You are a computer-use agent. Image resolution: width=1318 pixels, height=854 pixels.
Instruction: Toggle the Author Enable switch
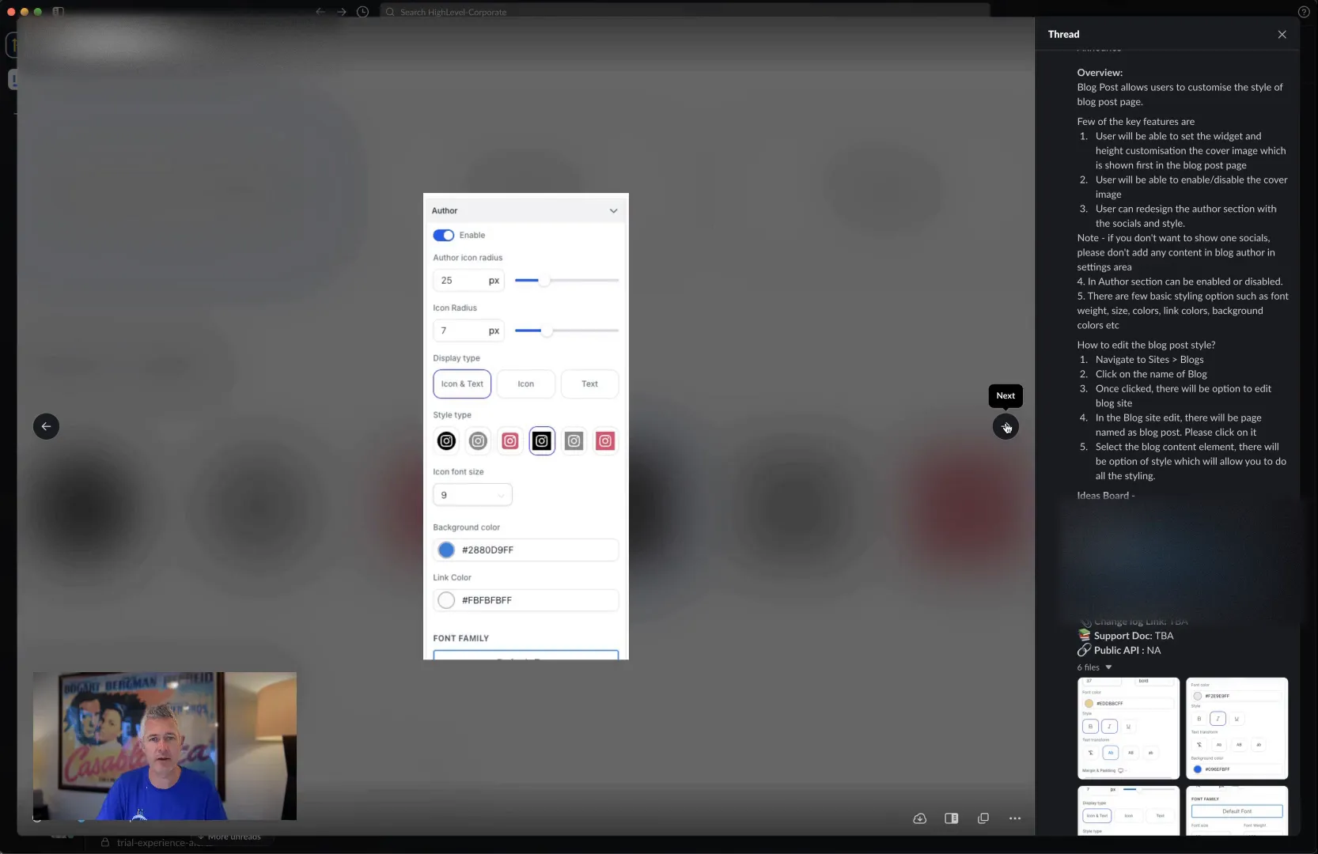click(444, 236)
